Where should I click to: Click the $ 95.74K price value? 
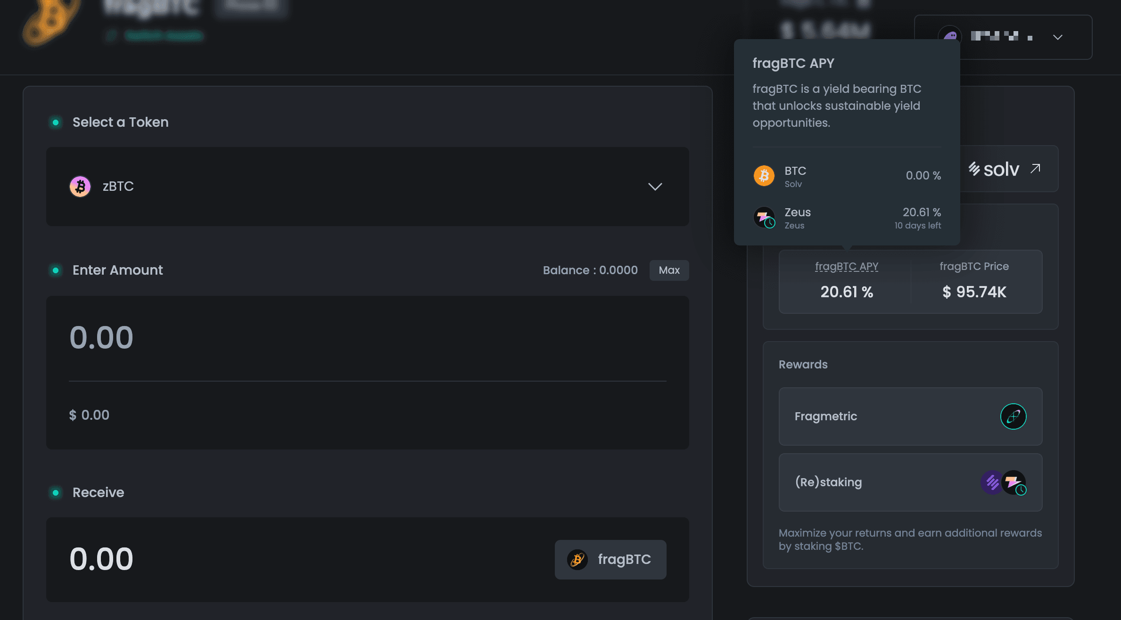click(974, 292)
